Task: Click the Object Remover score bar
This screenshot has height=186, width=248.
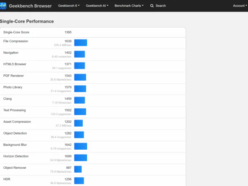Action: point(78,169)
